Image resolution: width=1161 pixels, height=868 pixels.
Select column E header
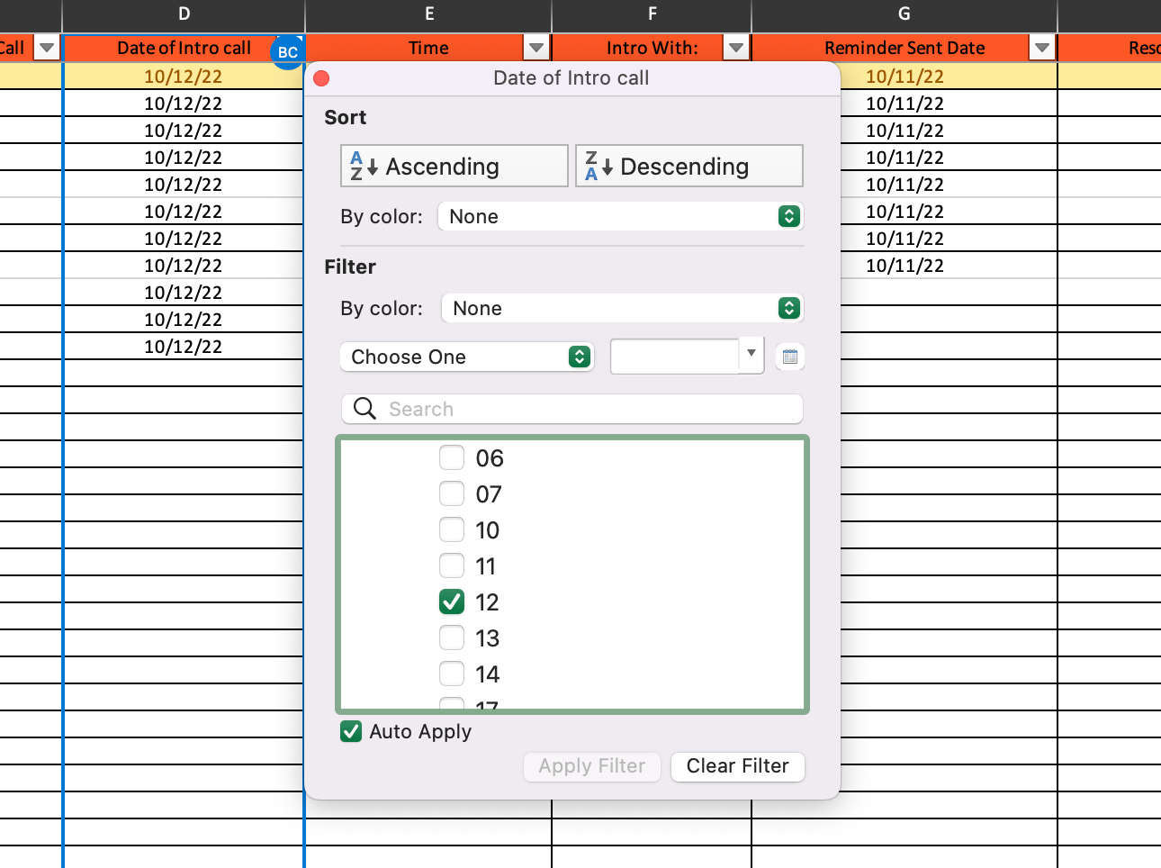click(x=429, y=14)
